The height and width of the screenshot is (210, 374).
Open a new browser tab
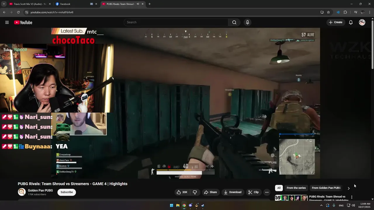(150, 4)
